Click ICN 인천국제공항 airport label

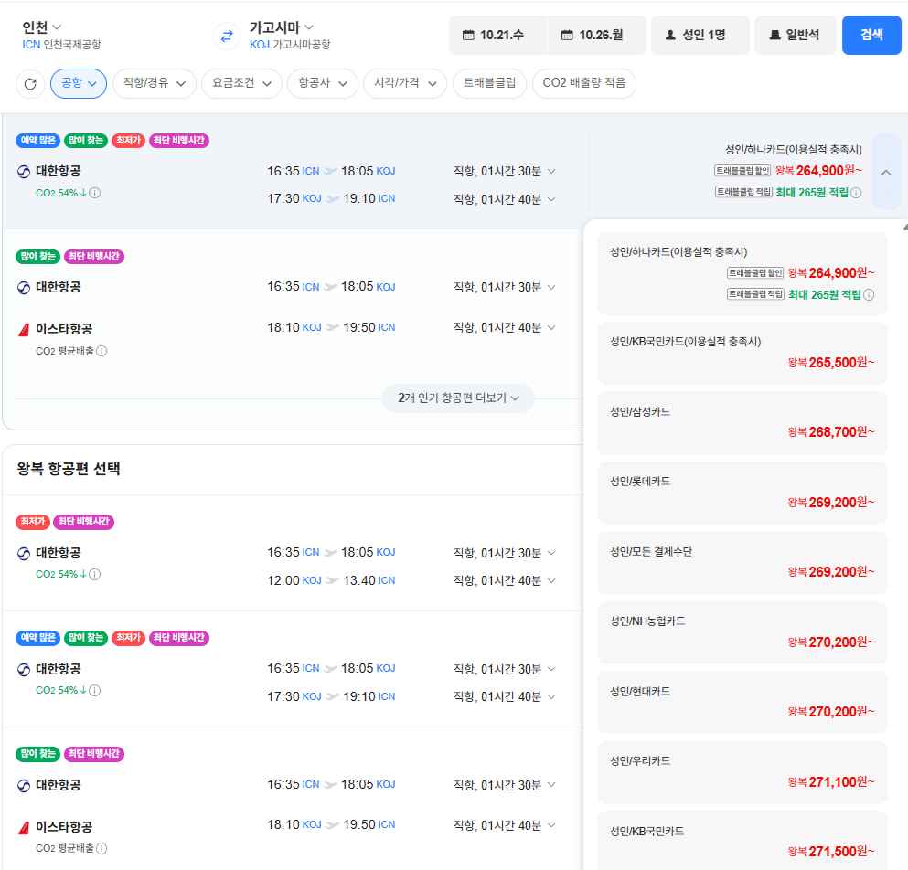[61, 45]
